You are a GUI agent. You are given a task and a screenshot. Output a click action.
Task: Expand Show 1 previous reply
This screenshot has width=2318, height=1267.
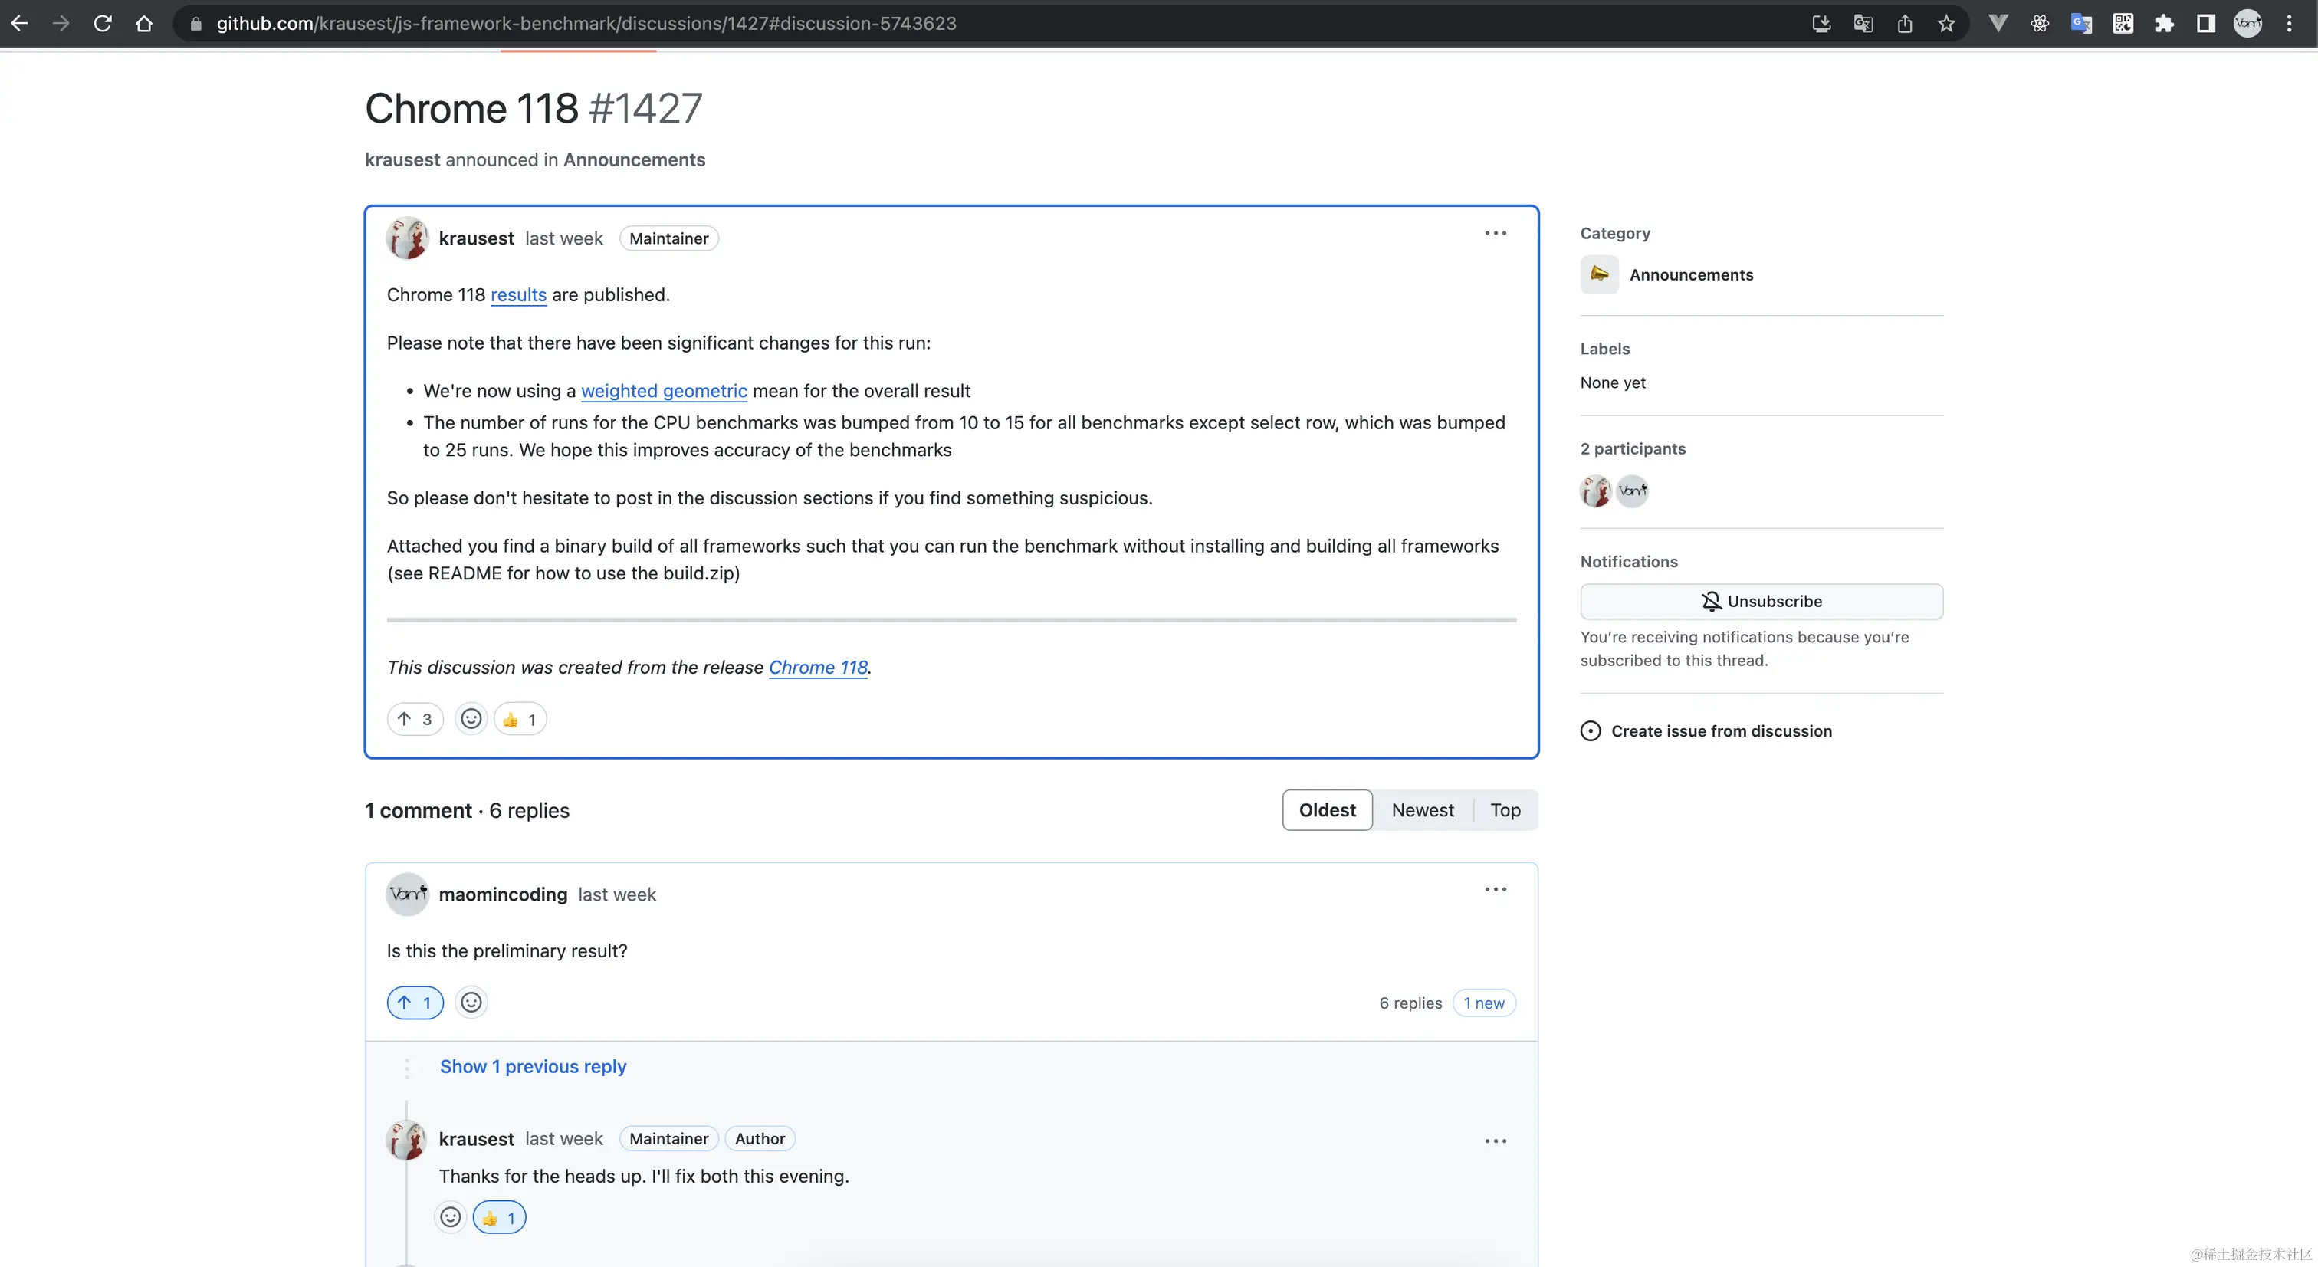(x=533, y=1066)
